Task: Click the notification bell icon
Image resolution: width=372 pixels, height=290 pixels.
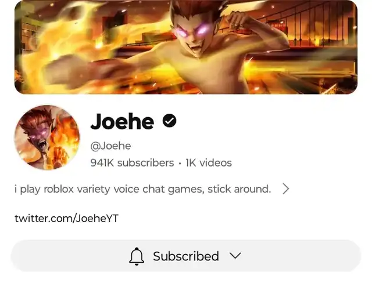Action: (x=137, y=256)
